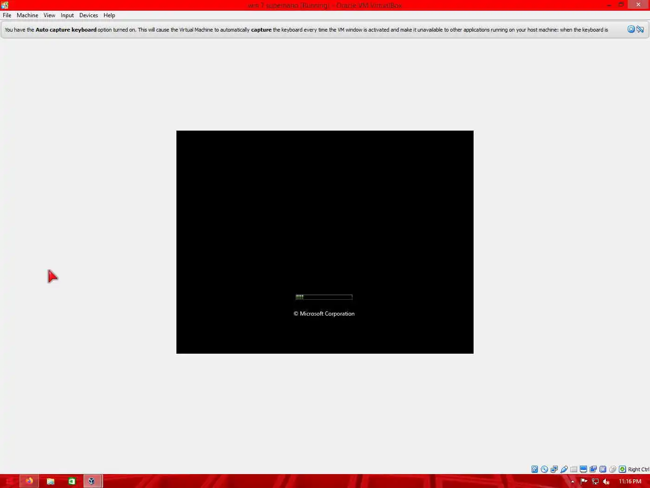
Task: Click the optical disc indicator icon
Action: tap(544, 469)
